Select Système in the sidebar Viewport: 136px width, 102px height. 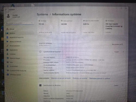[x=12, y=33]
